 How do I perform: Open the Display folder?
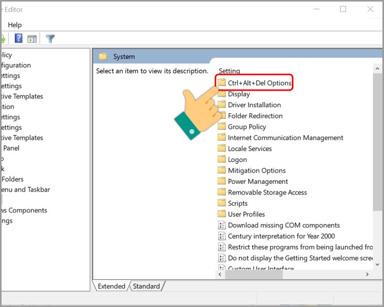click(x=239, y=94)
